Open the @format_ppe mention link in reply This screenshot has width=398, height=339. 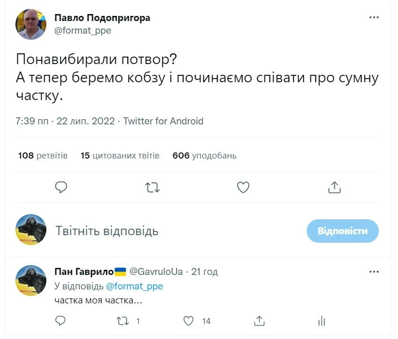[x=134, y=286]
